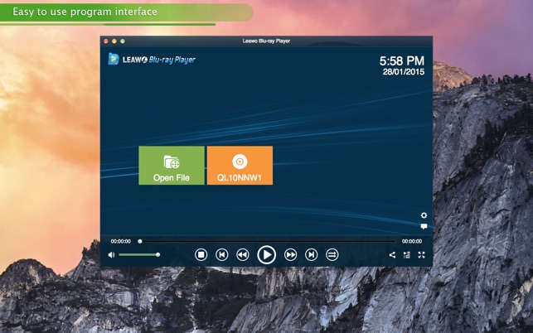Toggle the loop playback mode icon
The height and width of the screenshot is (333, 533).
click(332, 254)
